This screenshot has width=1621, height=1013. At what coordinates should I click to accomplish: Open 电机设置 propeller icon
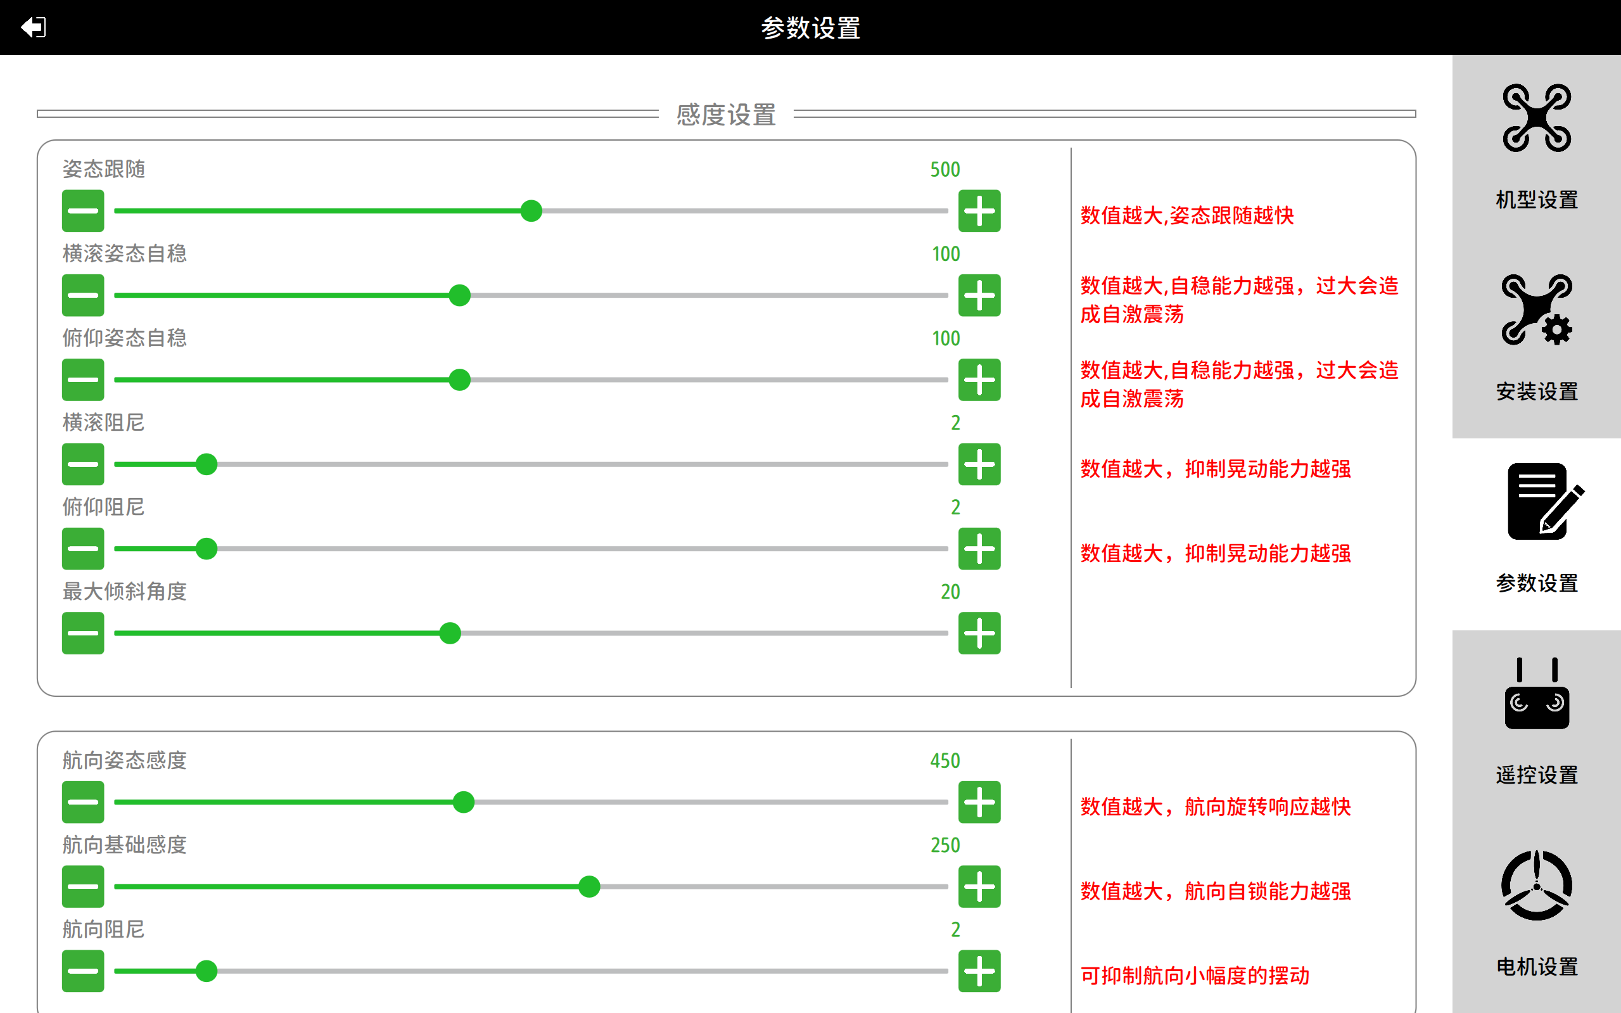(x=1536, y=885)
